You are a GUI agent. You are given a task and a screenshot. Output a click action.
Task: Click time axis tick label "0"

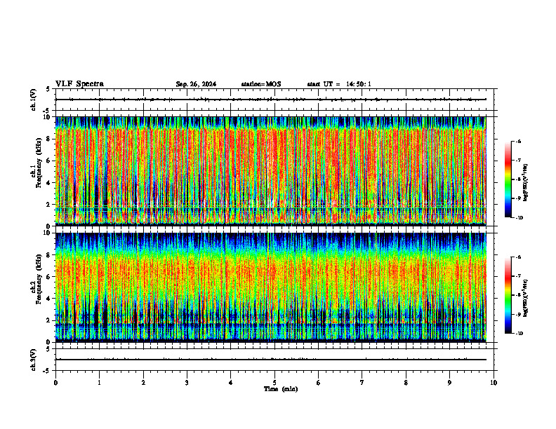point(55,383)
